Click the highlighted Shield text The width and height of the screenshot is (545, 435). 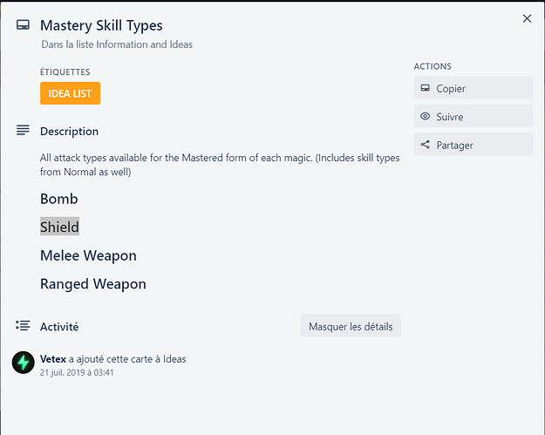59,227
